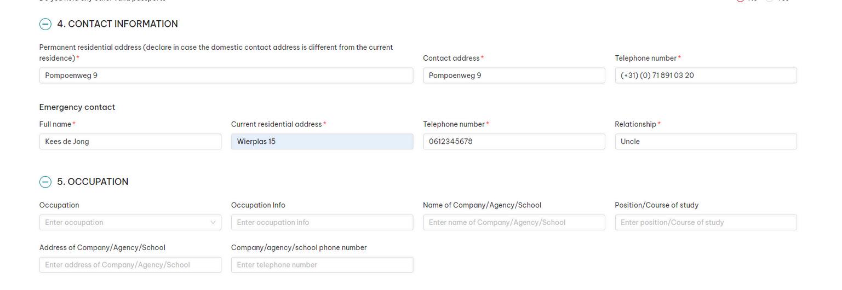Click the Relationship field showing Uncle
The image size is (842, 290).
coord(705,142)
